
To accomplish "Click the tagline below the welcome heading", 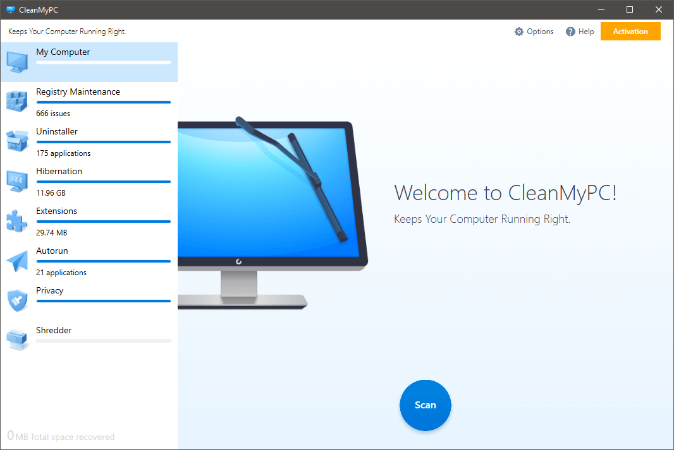I will 482,219.
